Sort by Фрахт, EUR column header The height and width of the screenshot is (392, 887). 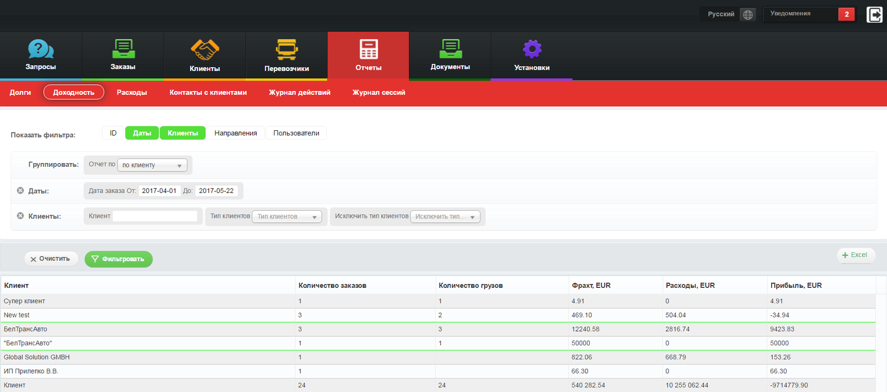591,286
